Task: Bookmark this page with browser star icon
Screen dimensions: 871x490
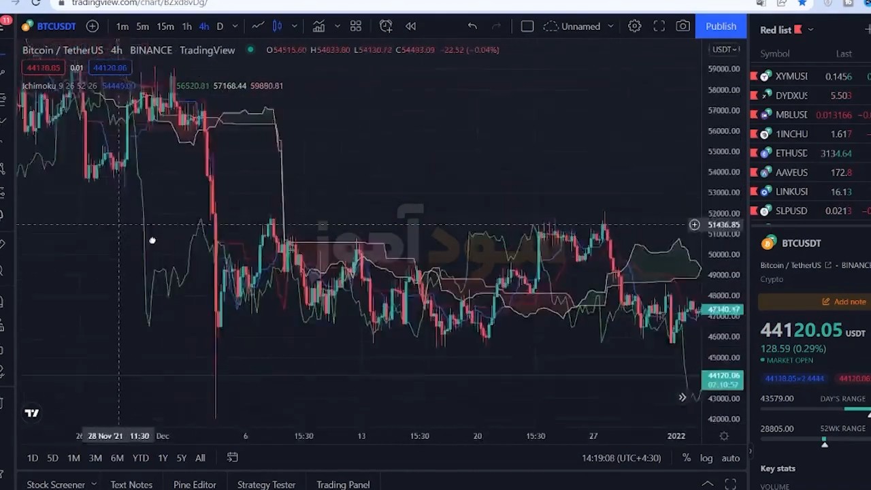Action: click(802, 3)
